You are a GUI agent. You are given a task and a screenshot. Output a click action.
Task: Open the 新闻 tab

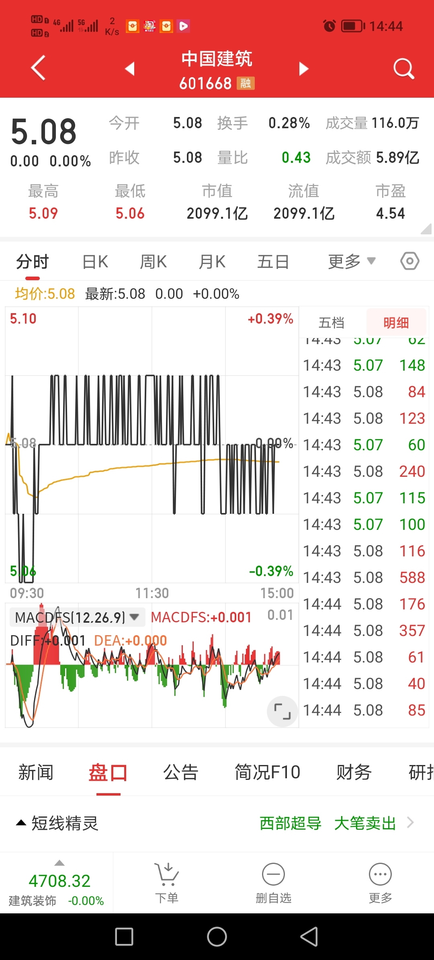point(36,772)
